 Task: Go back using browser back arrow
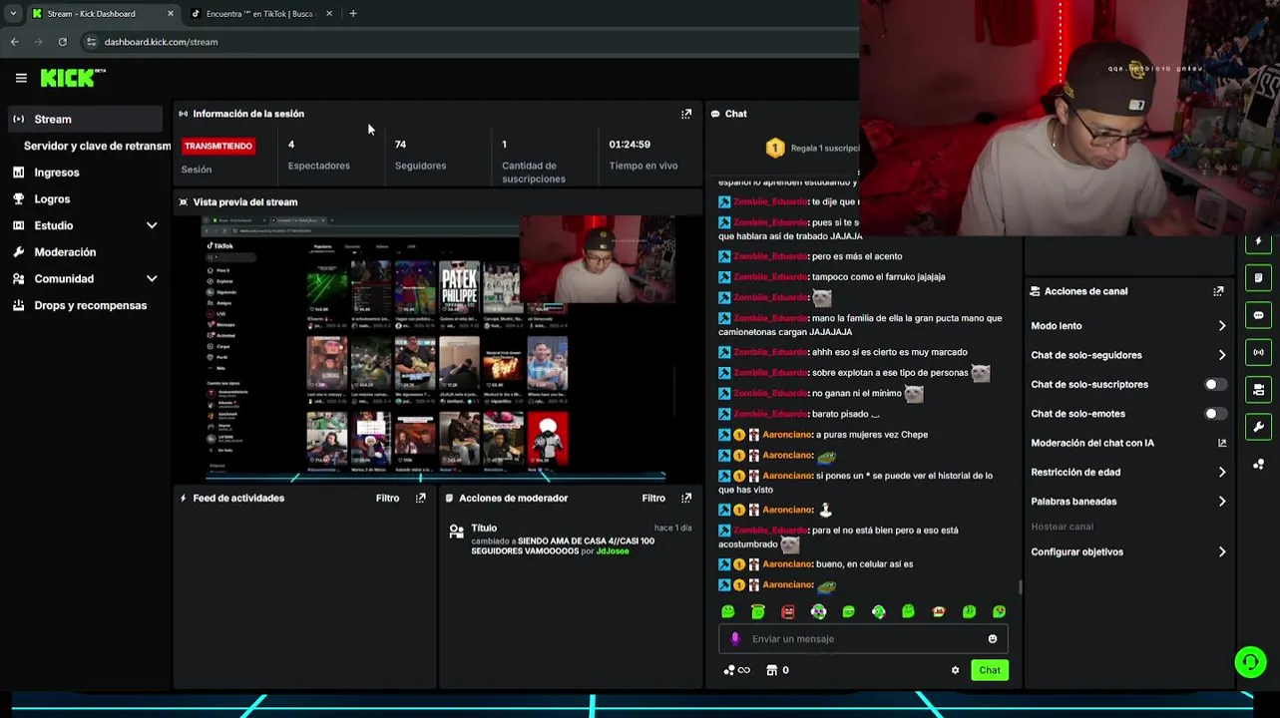14,42
